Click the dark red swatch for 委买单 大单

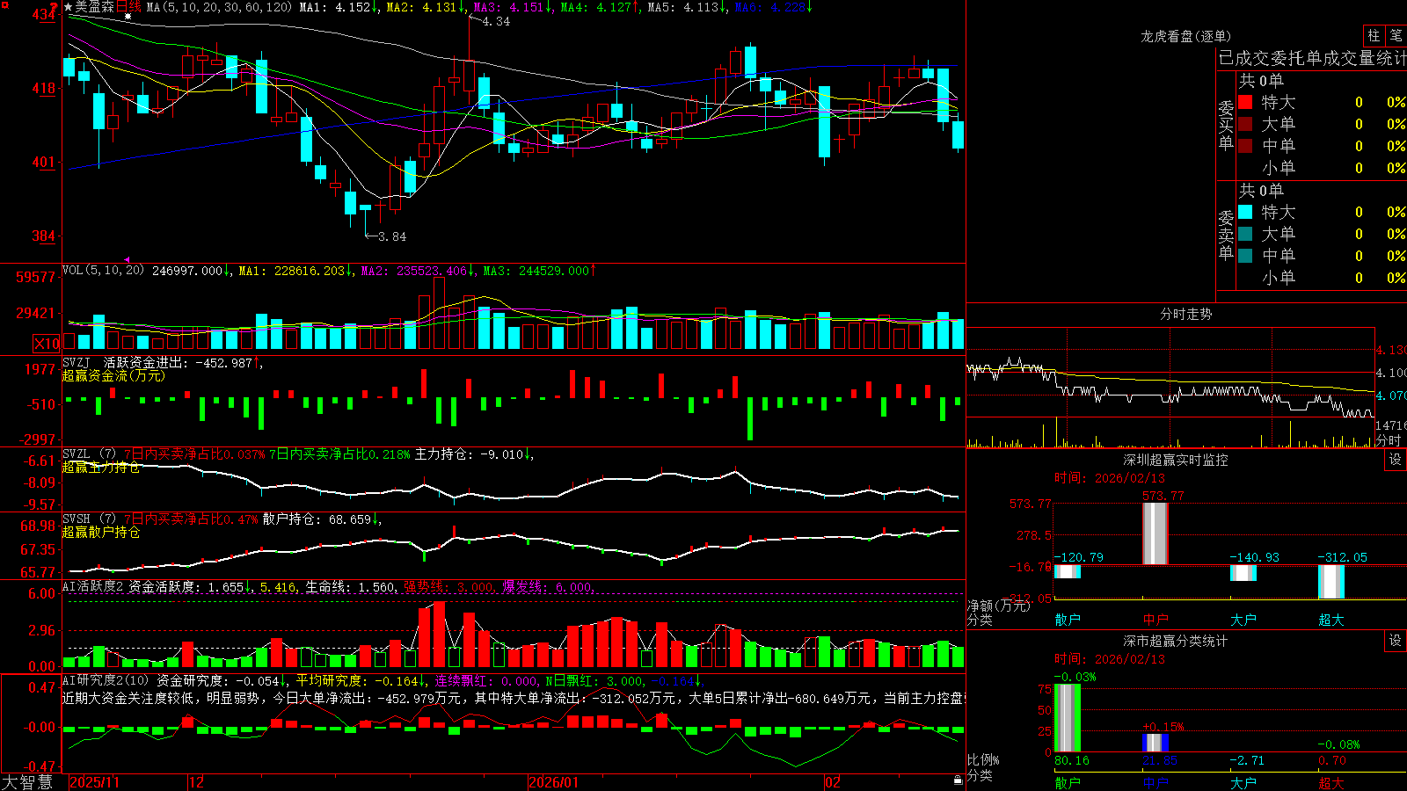coord(1245,124)
